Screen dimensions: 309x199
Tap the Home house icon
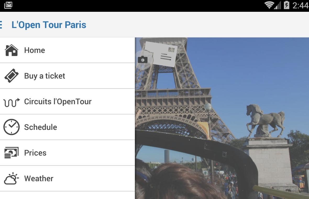[x=11, y=50]
